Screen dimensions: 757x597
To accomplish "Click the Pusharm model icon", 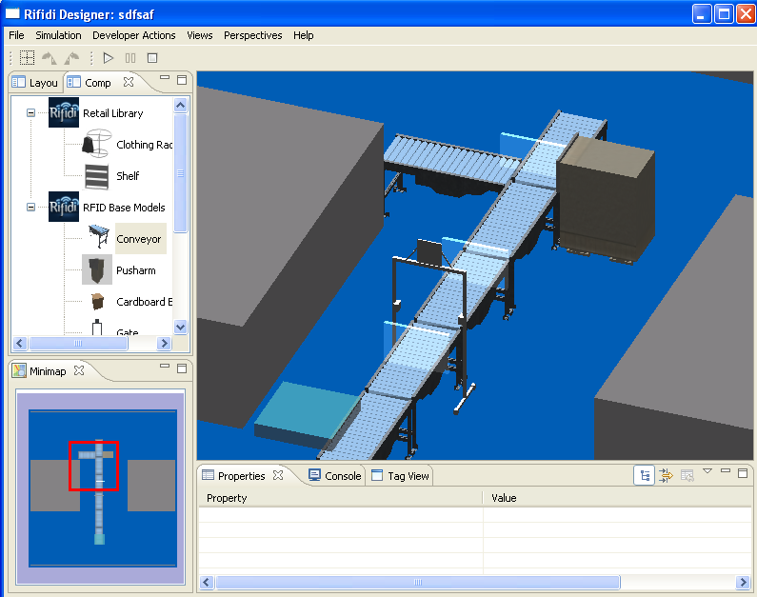I will point(97,269).
